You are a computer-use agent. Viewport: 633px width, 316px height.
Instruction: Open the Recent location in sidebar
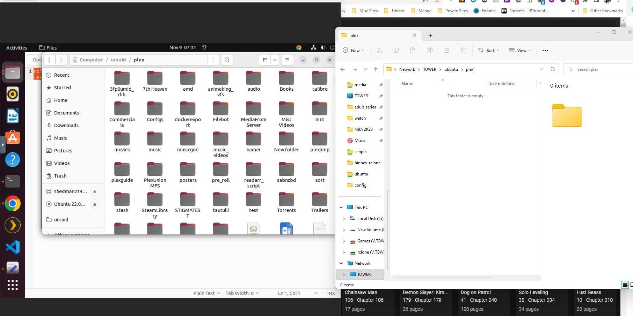73,75
